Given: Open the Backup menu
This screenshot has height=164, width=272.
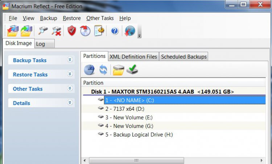Looking at the screenshot, I should (48, 18).
